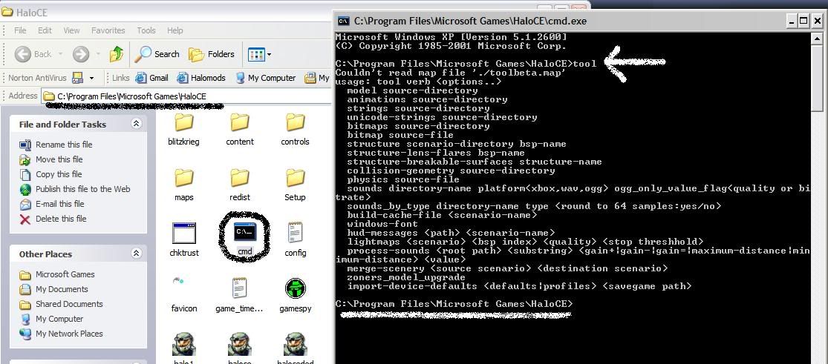
Task: Go up one folder level
Action: 117,54
